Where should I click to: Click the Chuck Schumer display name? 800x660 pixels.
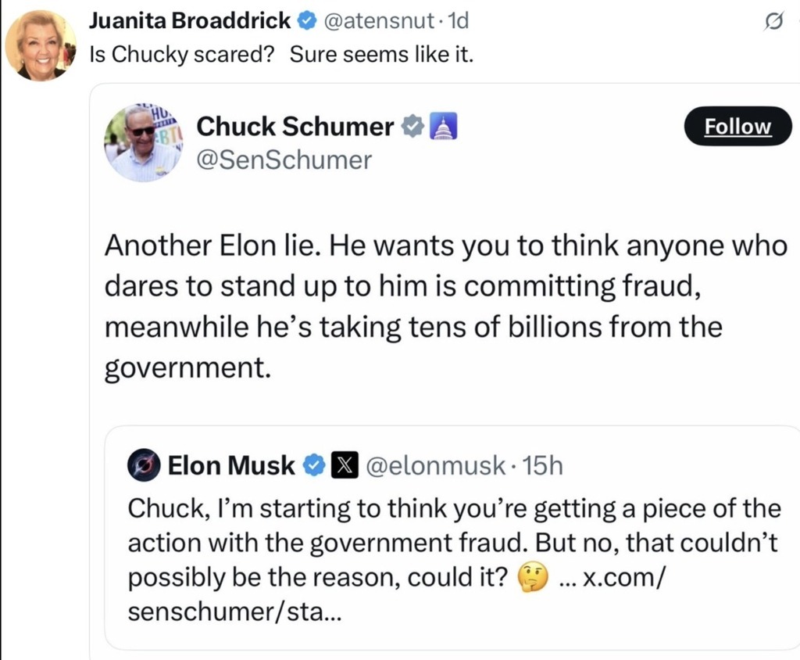click(295, 127)
